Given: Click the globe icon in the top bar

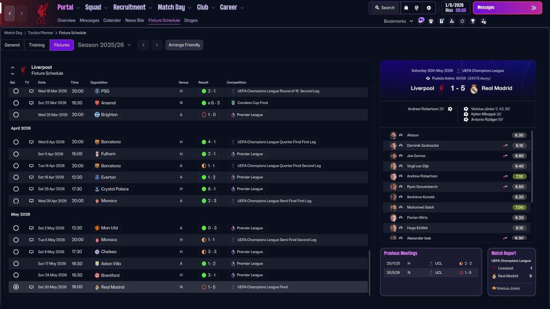Looking at the screenshot, I should click(417, 8).
